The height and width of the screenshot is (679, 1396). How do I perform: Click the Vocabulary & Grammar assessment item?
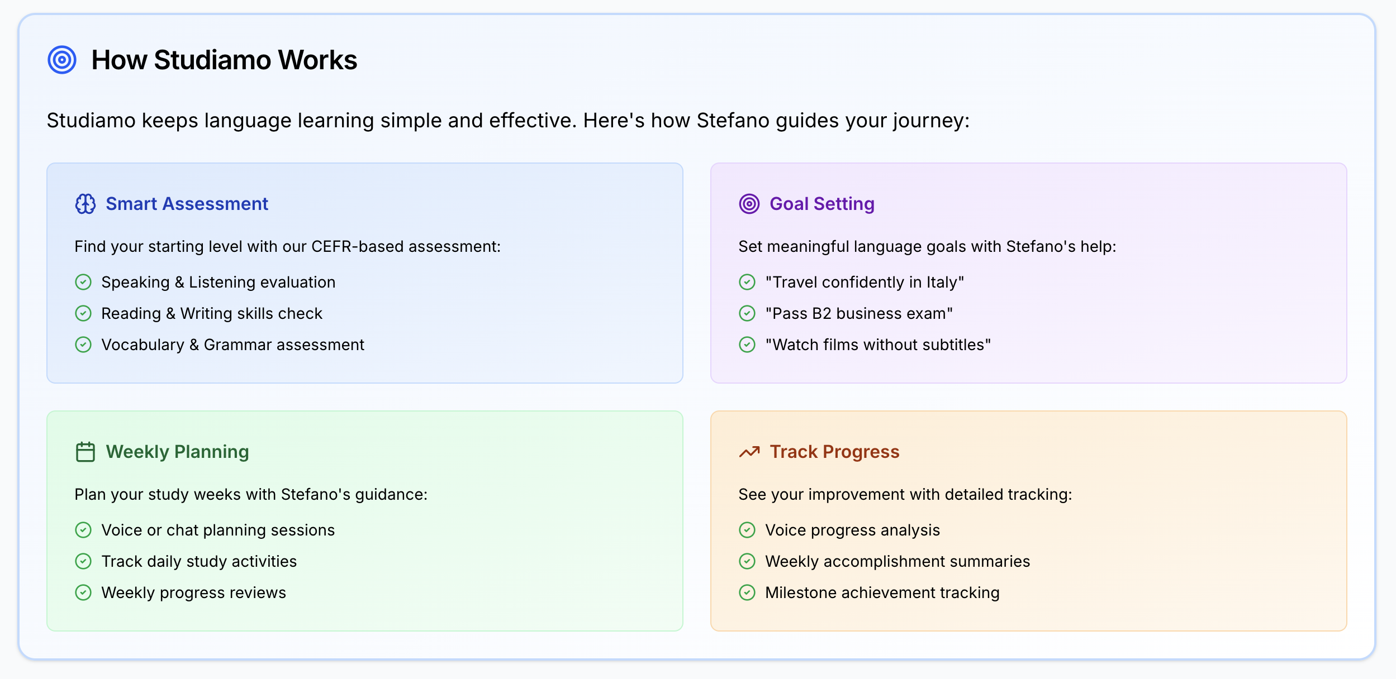click(232, 345)
